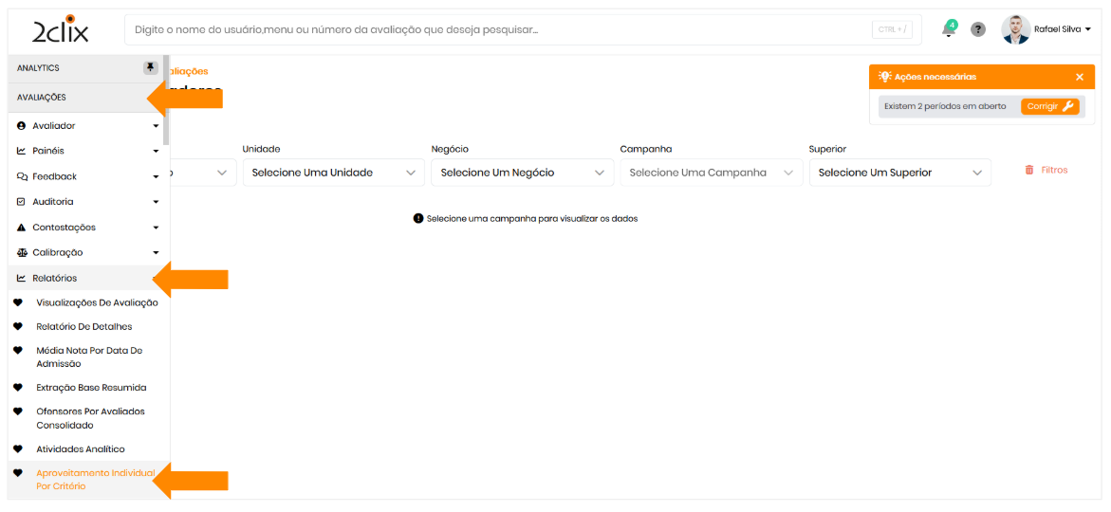Viewport: 1111px width, 512px height.
Task: Expand the Avaliador menu section
Action: [x=87, y=126]
